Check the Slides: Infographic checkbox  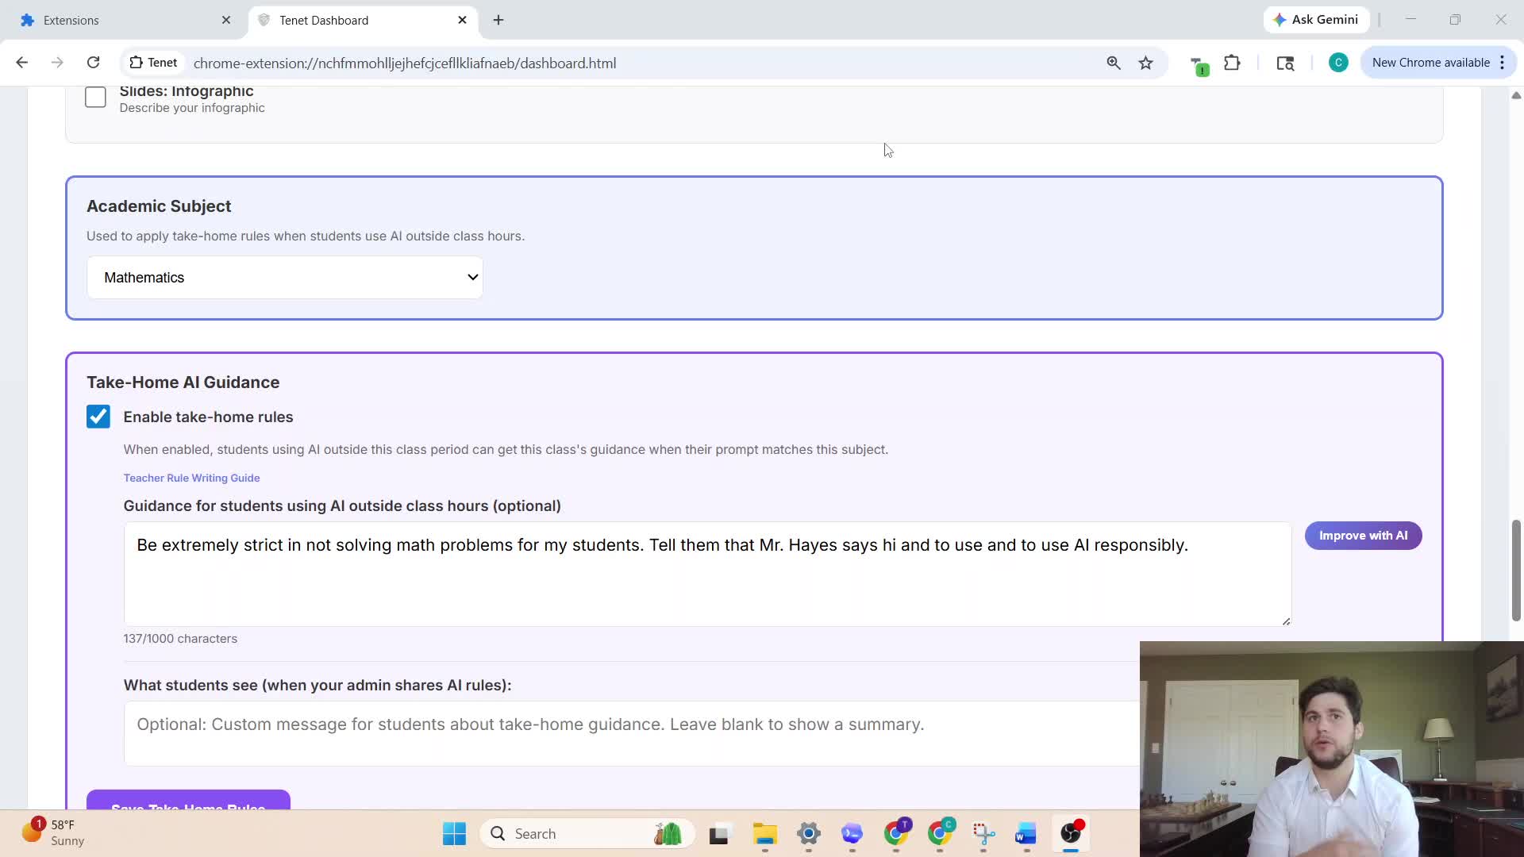(x=95, y=98)
